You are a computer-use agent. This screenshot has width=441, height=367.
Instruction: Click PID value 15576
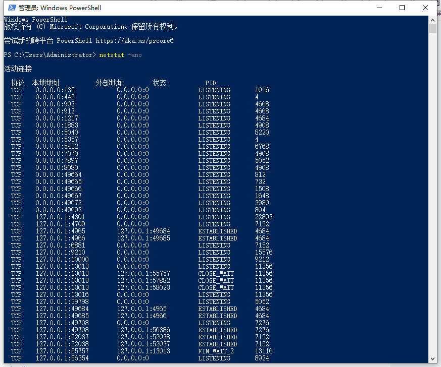(264, 252)
